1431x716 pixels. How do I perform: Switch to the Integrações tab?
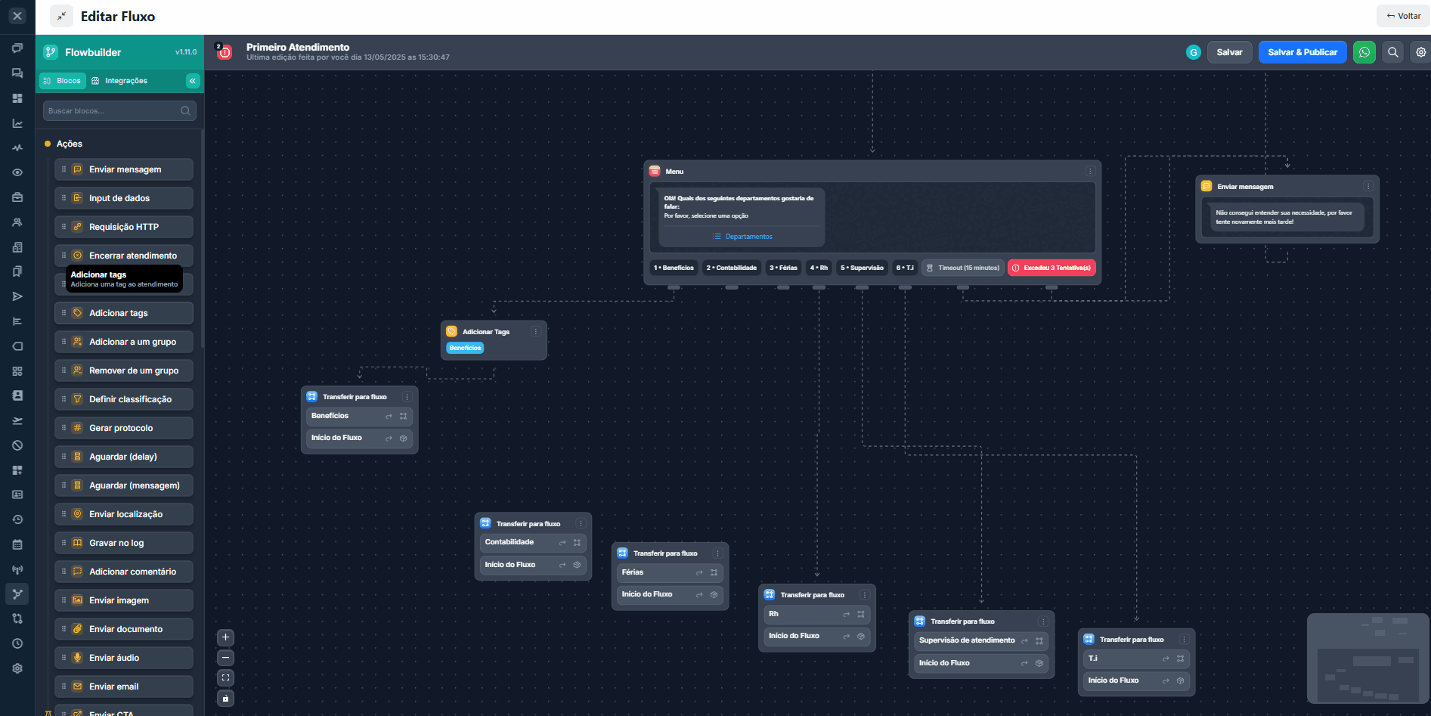pyautogui.click(x=119, y=80)
